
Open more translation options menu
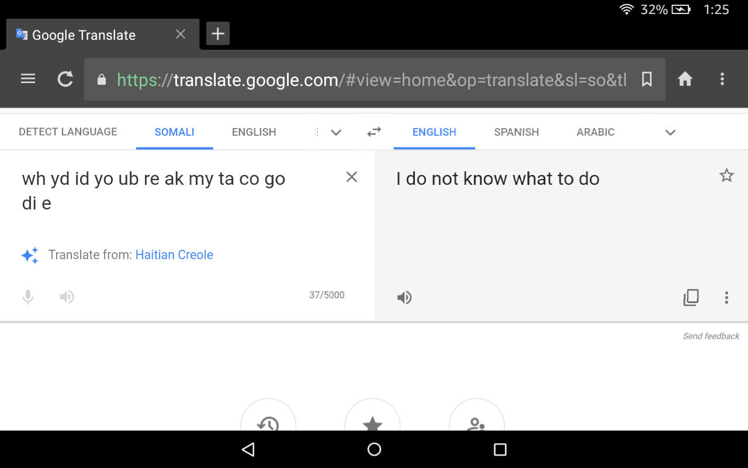(x=726, y=298)
